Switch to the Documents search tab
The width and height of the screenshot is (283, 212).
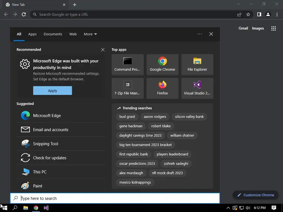pos(53,34)
